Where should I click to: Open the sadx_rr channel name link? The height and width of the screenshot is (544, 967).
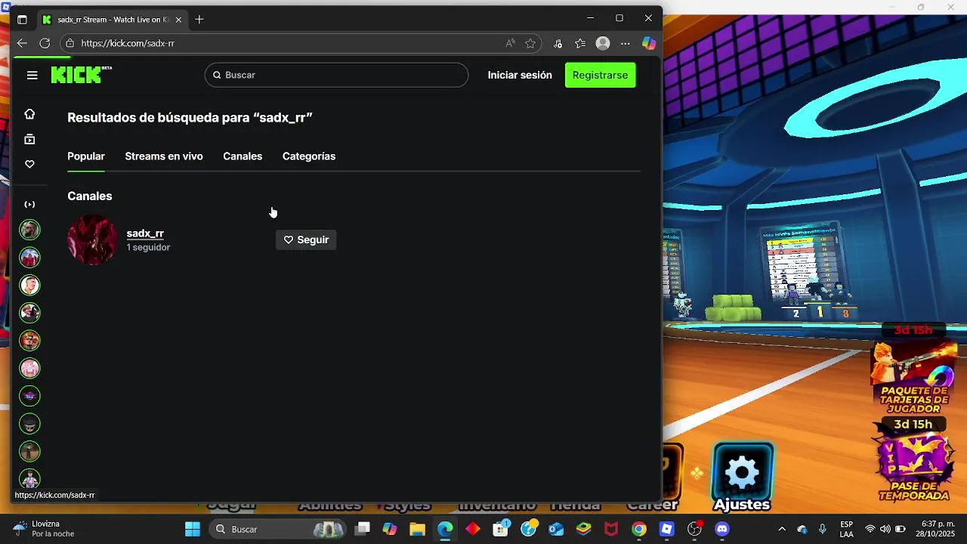pyautogui.click(x=145, y=233)
